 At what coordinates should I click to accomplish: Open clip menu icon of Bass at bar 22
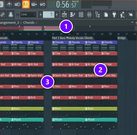click(x=86, y=109)
